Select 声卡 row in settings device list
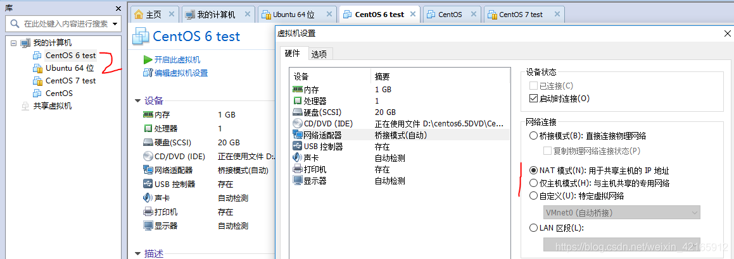The width and height of the screenshot is (734, 259). (400, 158)
